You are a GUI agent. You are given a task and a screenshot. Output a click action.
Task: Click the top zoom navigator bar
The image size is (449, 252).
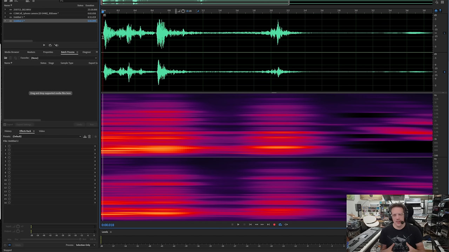195,2
